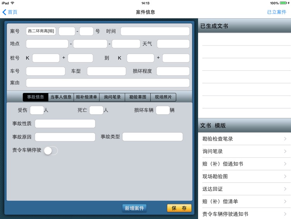Click Wi-Fi icon in status bar

pyautogui.click(x=12, y=3)
